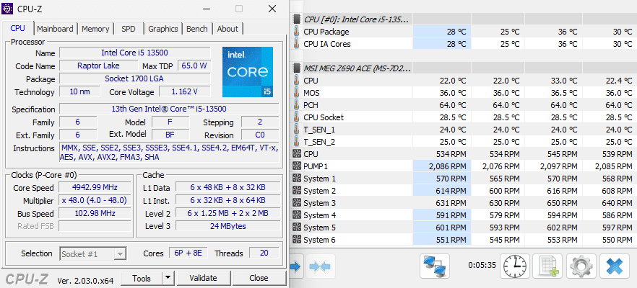Click the thermometer icon beside MOS

point(296,93)
